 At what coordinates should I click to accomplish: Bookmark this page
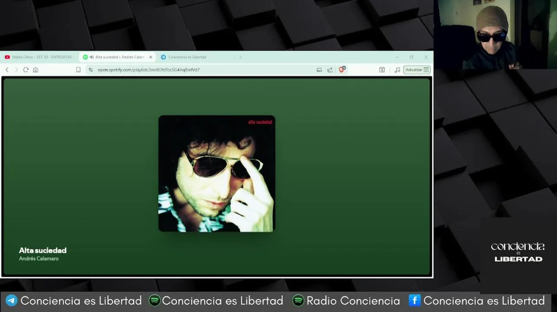click(x=78, y=70)
